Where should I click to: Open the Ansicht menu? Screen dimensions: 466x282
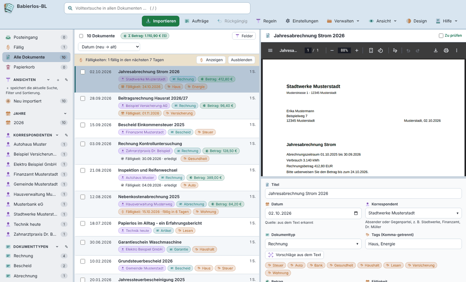[383, 21]
